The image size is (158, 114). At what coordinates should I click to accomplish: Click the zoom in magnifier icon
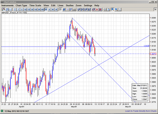[x=113, y=10]
